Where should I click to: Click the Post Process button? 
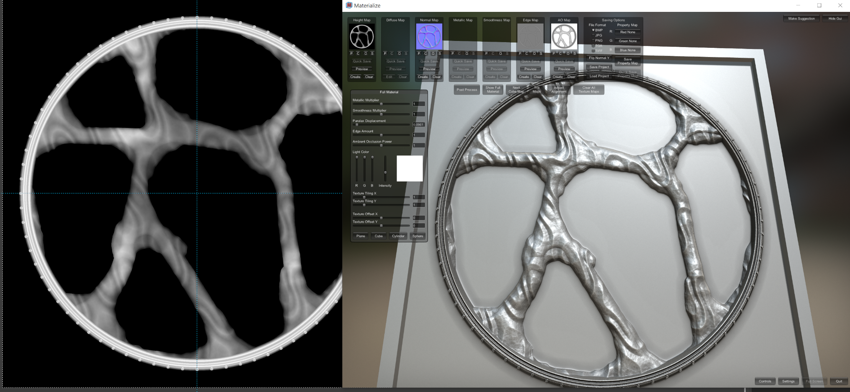[x=467, y=90]
